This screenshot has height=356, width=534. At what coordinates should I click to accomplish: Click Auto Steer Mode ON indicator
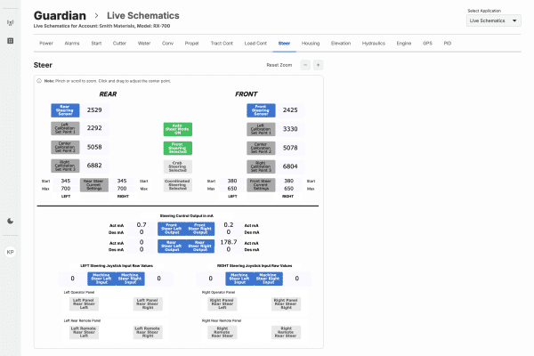point(178,129)
